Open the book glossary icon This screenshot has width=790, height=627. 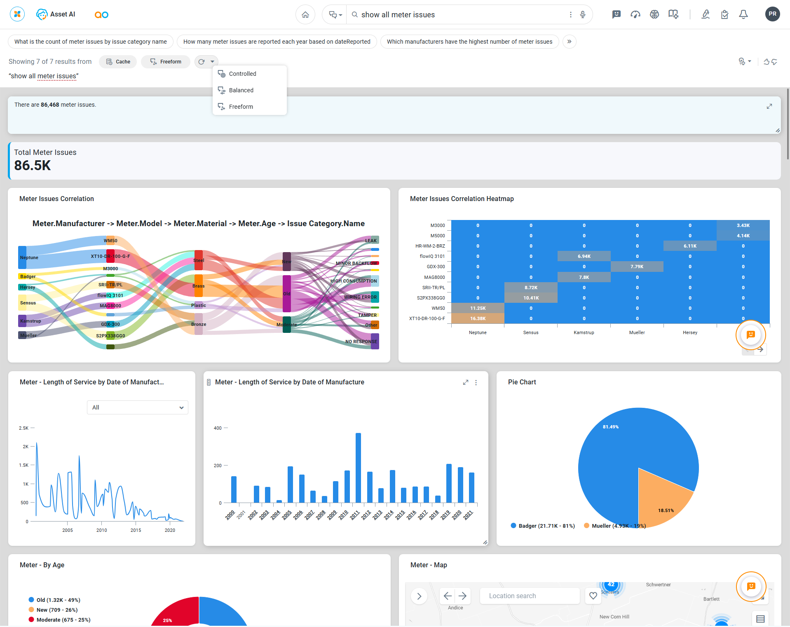click(673, 15)
